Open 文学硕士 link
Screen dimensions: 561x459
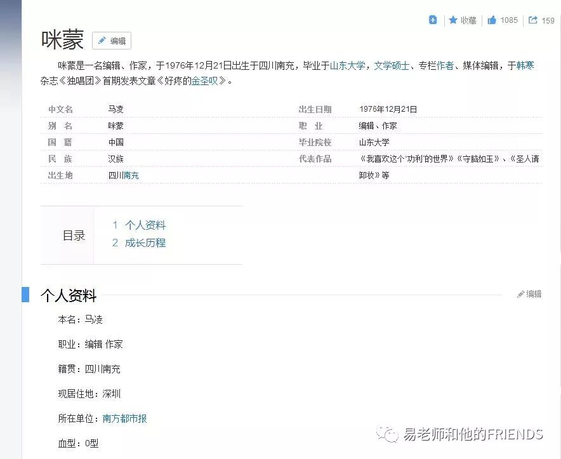[x=392, y=65]
